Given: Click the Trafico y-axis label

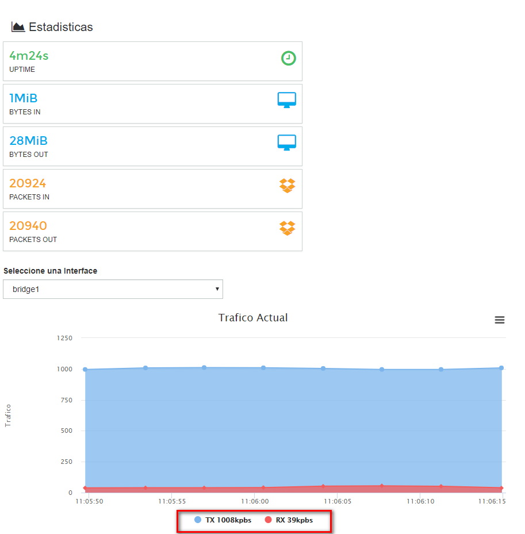Looking at the screenshot, I should click(9, 415).
